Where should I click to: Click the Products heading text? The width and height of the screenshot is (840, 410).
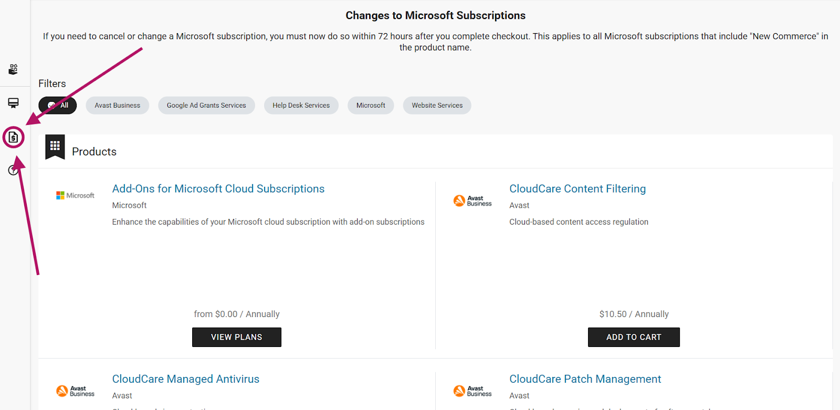click(x=94, y=152)
